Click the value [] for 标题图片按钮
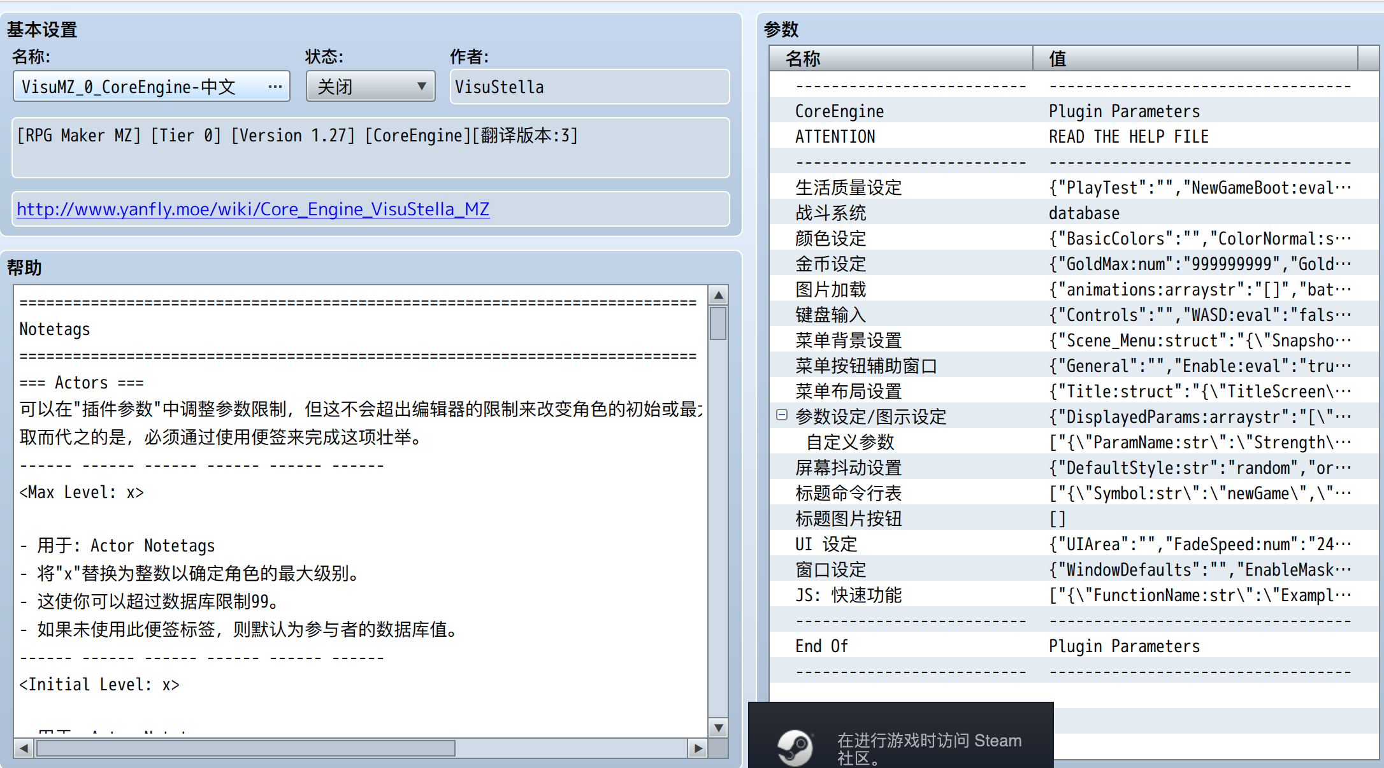1384x768 pixels. [1057, 519]
